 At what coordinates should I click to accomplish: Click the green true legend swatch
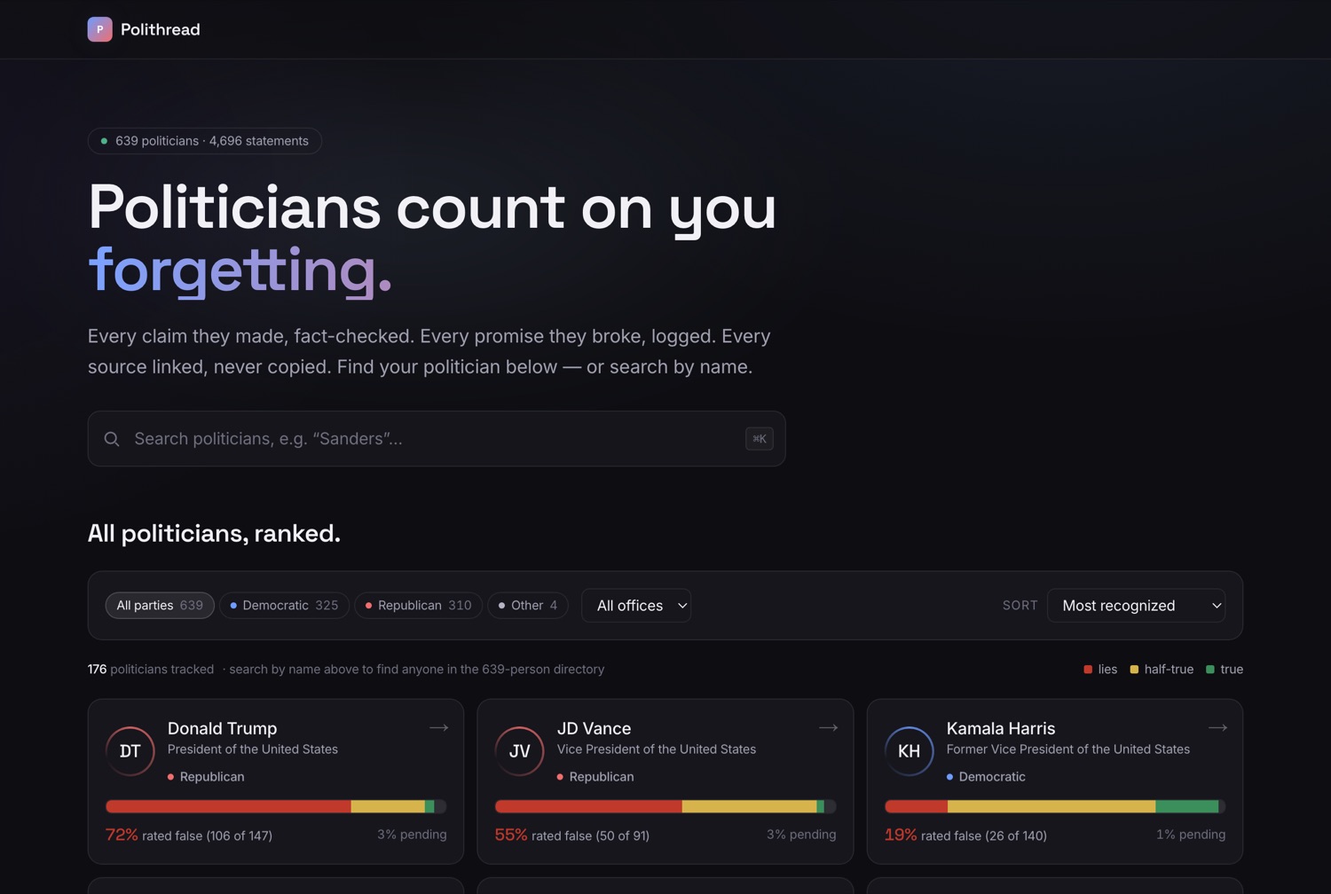pos(1210,670)
